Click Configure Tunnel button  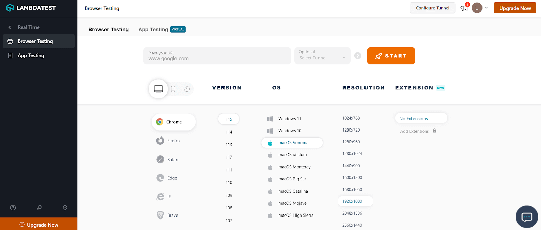432,8
